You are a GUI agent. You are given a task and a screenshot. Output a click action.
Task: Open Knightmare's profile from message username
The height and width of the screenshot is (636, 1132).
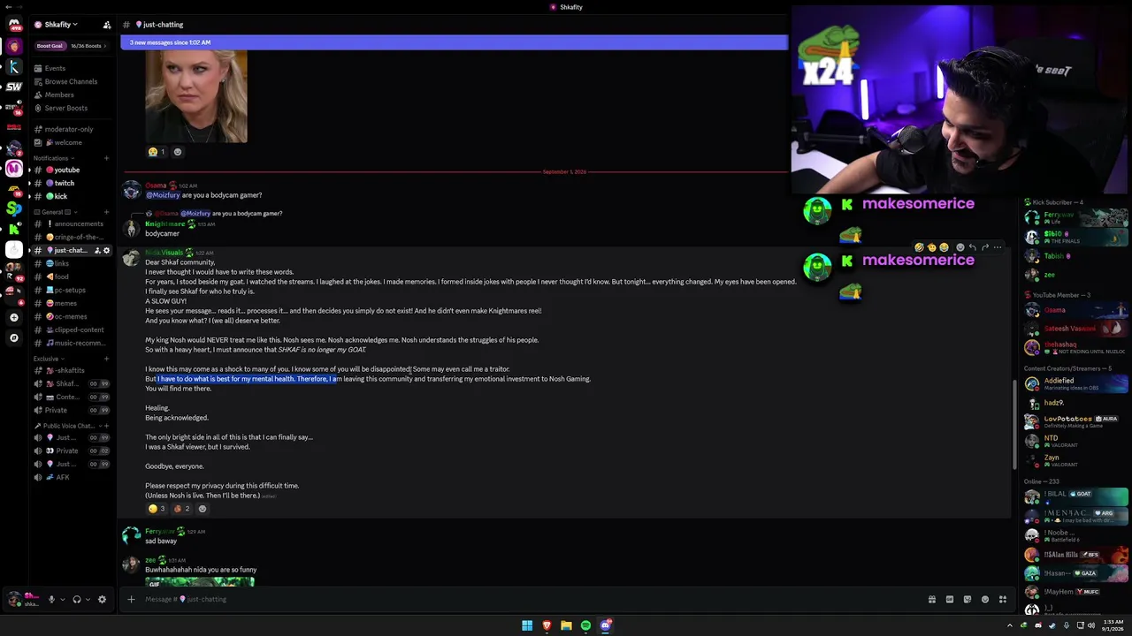click(165, 224)
